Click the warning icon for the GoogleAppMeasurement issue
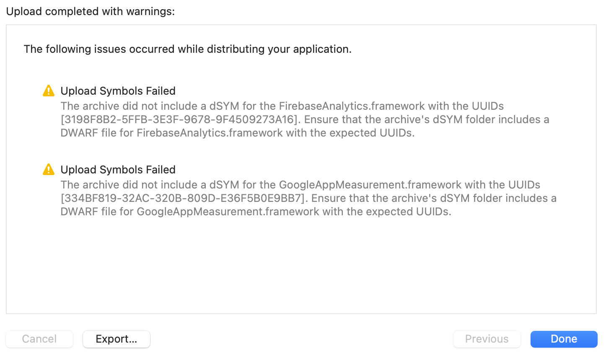Screen dimensions: 606x356 [x=49, y=169]
